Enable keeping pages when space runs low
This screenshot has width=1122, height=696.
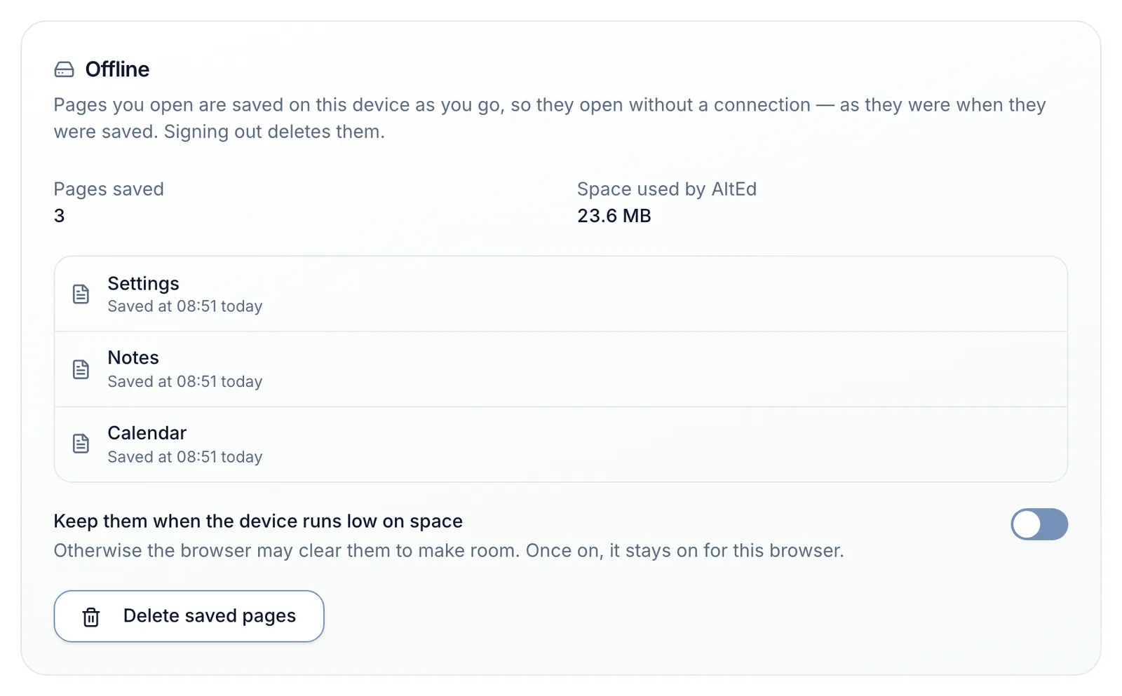pos(1039,524)
